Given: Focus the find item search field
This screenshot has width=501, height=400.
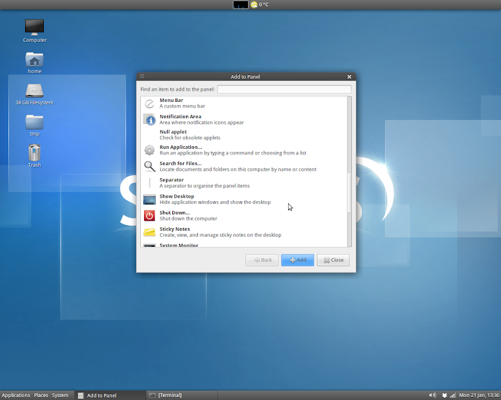Looking at the screenshot, I should pos(284,89).
